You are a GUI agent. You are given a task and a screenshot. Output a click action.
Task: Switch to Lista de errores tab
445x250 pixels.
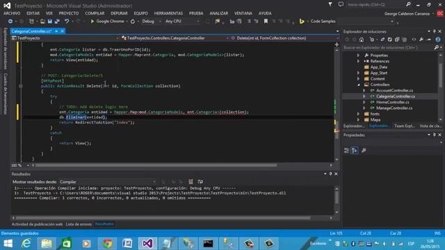click(x=79, y=224)
